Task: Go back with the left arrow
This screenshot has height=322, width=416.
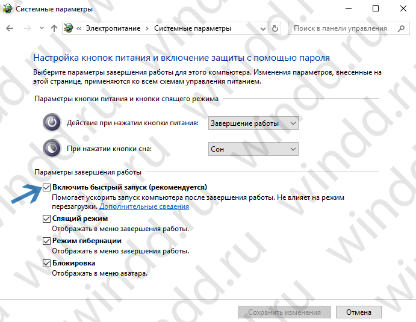Action: click(x=10, y=28)
